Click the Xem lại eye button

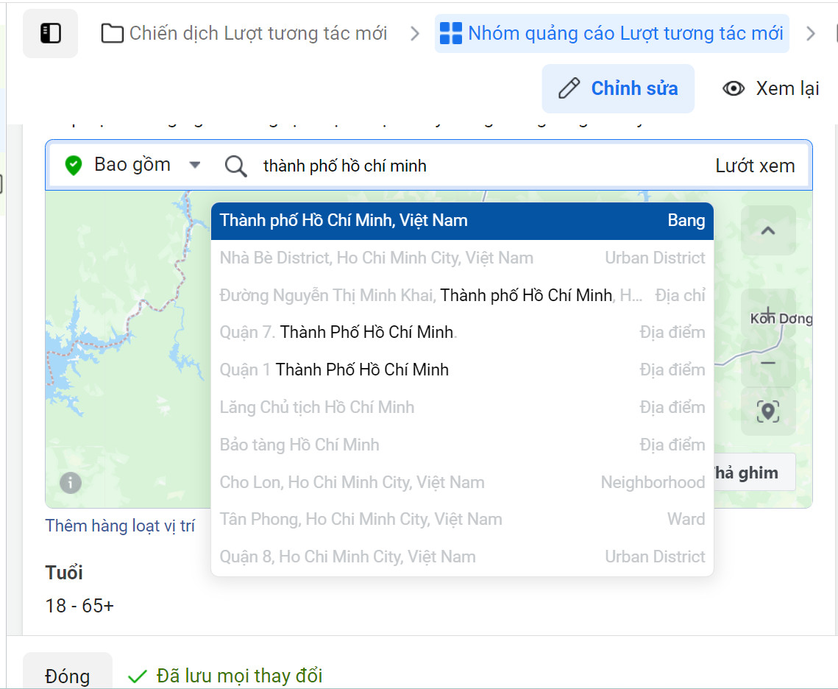[x=770, y=89]
